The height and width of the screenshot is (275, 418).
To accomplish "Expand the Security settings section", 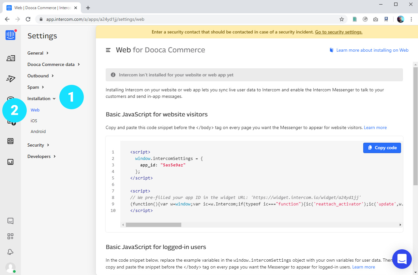I will pyautogui.click(x=38, y=145).
